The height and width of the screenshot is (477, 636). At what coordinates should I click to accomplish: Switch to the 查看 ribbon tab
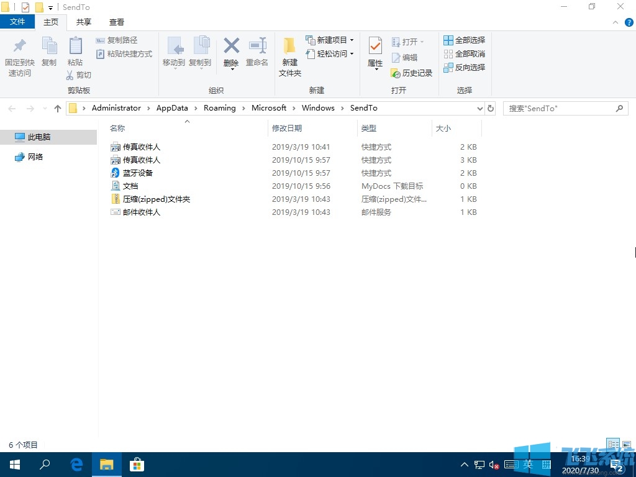(x=116, y=22)
